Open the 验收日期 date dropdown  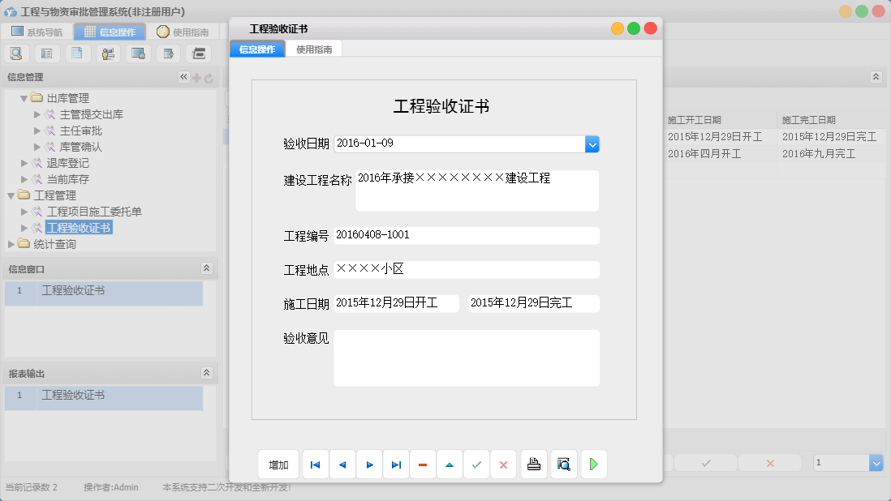coord(592,143)
